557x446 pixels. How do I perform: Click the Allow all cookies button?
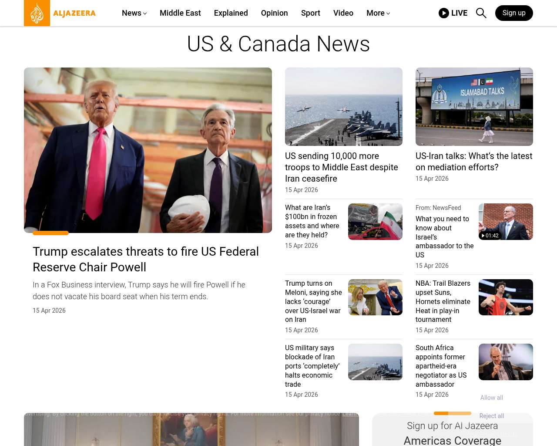coord(491,398)
